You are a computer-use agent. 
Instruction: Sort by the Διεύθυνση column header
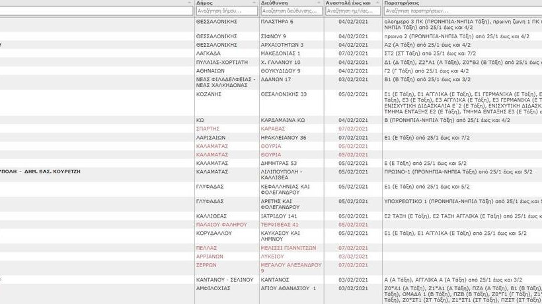274,3
